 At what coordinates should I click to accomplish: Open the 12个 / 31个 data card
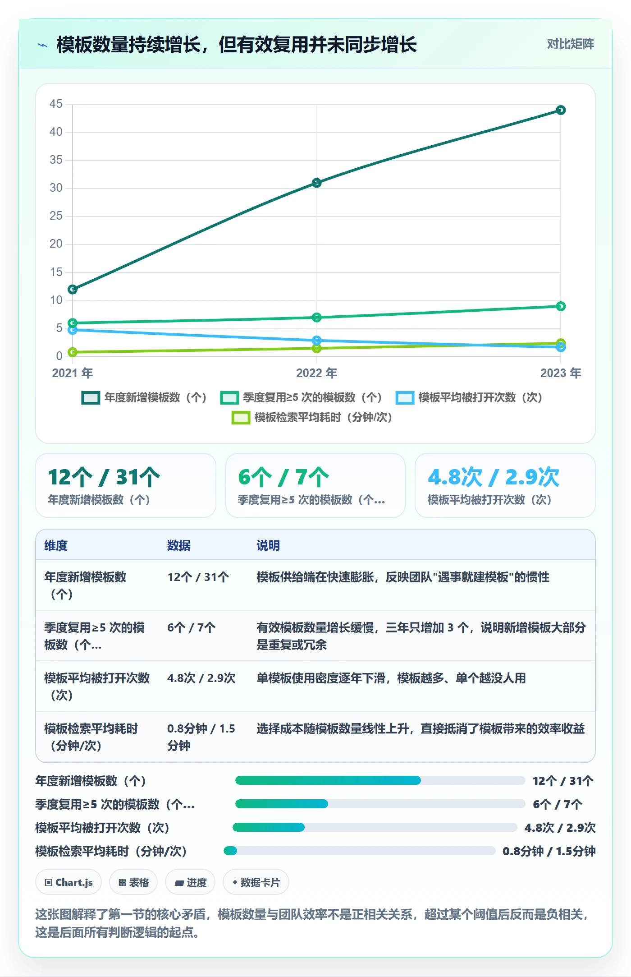126,485
